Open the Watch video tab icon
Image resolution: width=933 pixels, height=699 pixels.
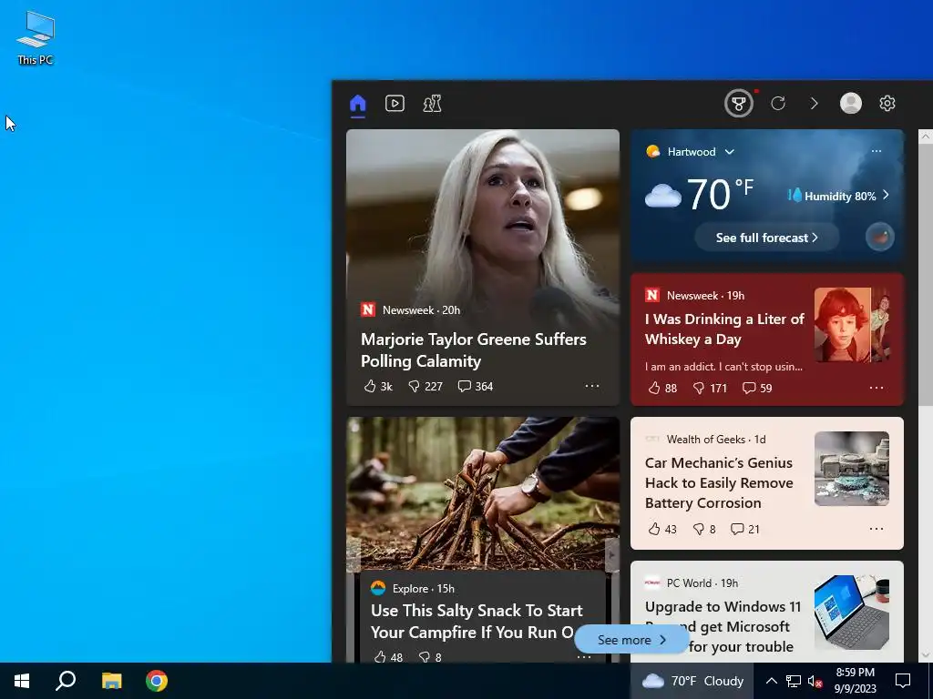(395, 104)
